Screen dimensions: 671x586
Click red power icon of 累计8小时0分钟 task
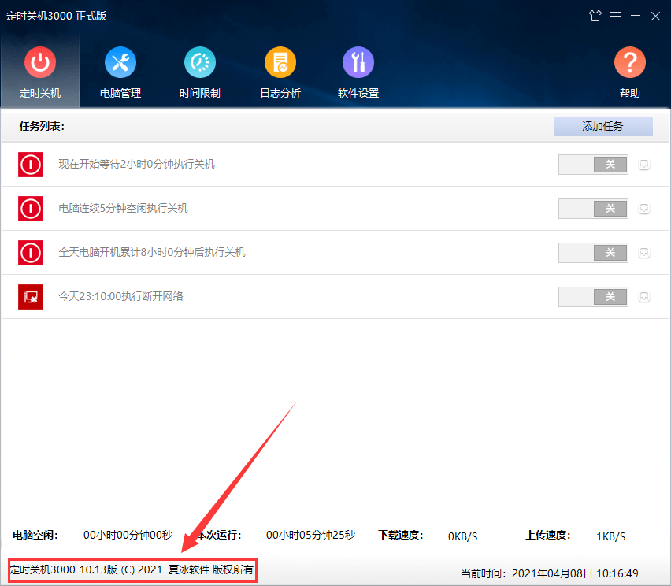pyautogui.click(x=31, y=253)
